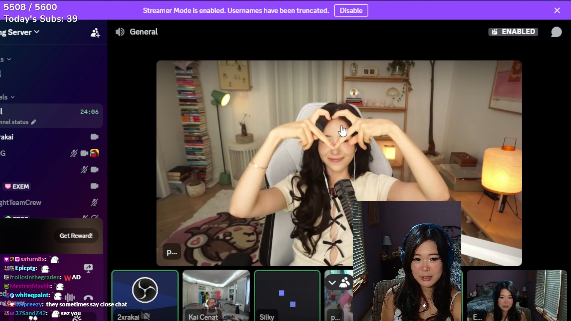Click the General voice channel title
Viewport: 571px width, 321px height.
point(144,32)
